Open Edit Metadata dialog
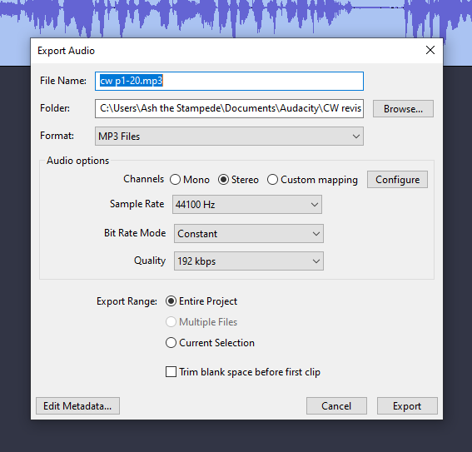472x452 pixels. (77, 406)
